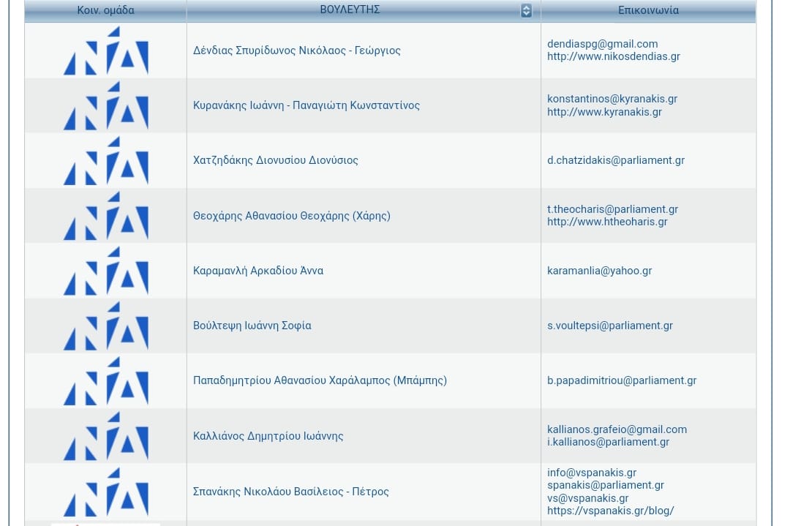Click the email konstantinos@kyranakis.gr
This screenshot has height=526, width=790.
point(612,99)
